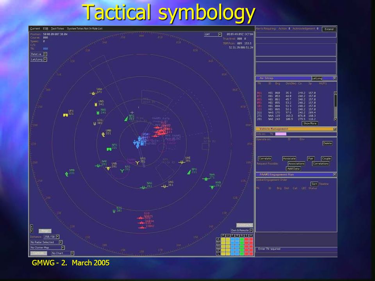The image size is (375, 281).
Task: Select the green NPG 211 triangle symbol
Action: pos(189,172)
